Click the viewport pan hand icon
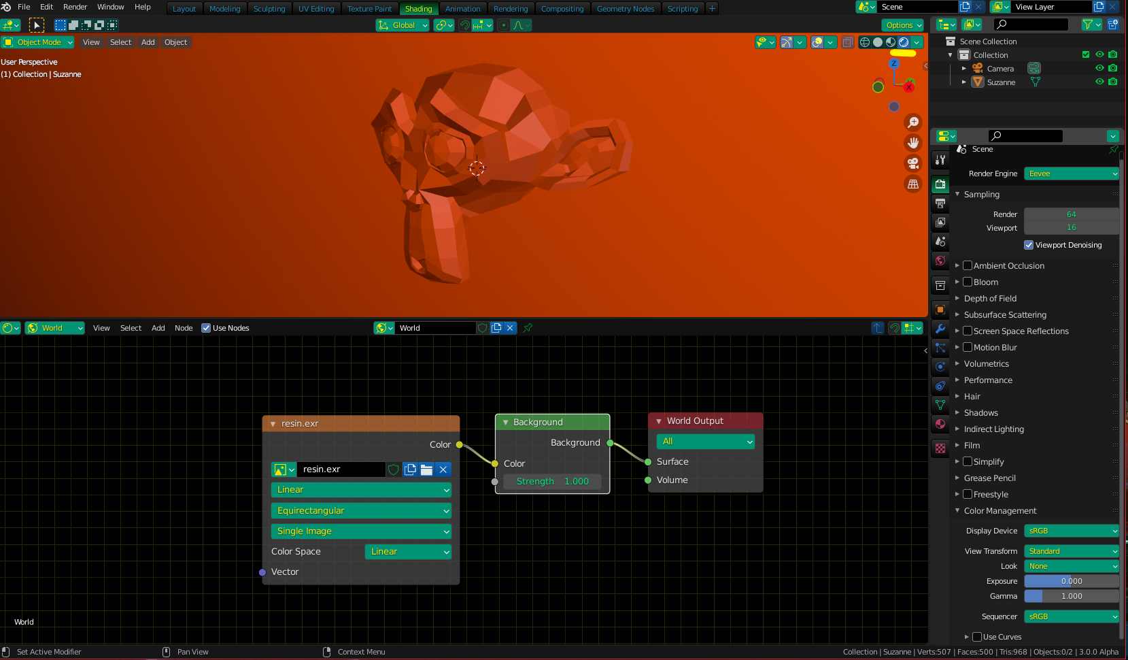Screen dimensions: 1128x660 point(913,143)
